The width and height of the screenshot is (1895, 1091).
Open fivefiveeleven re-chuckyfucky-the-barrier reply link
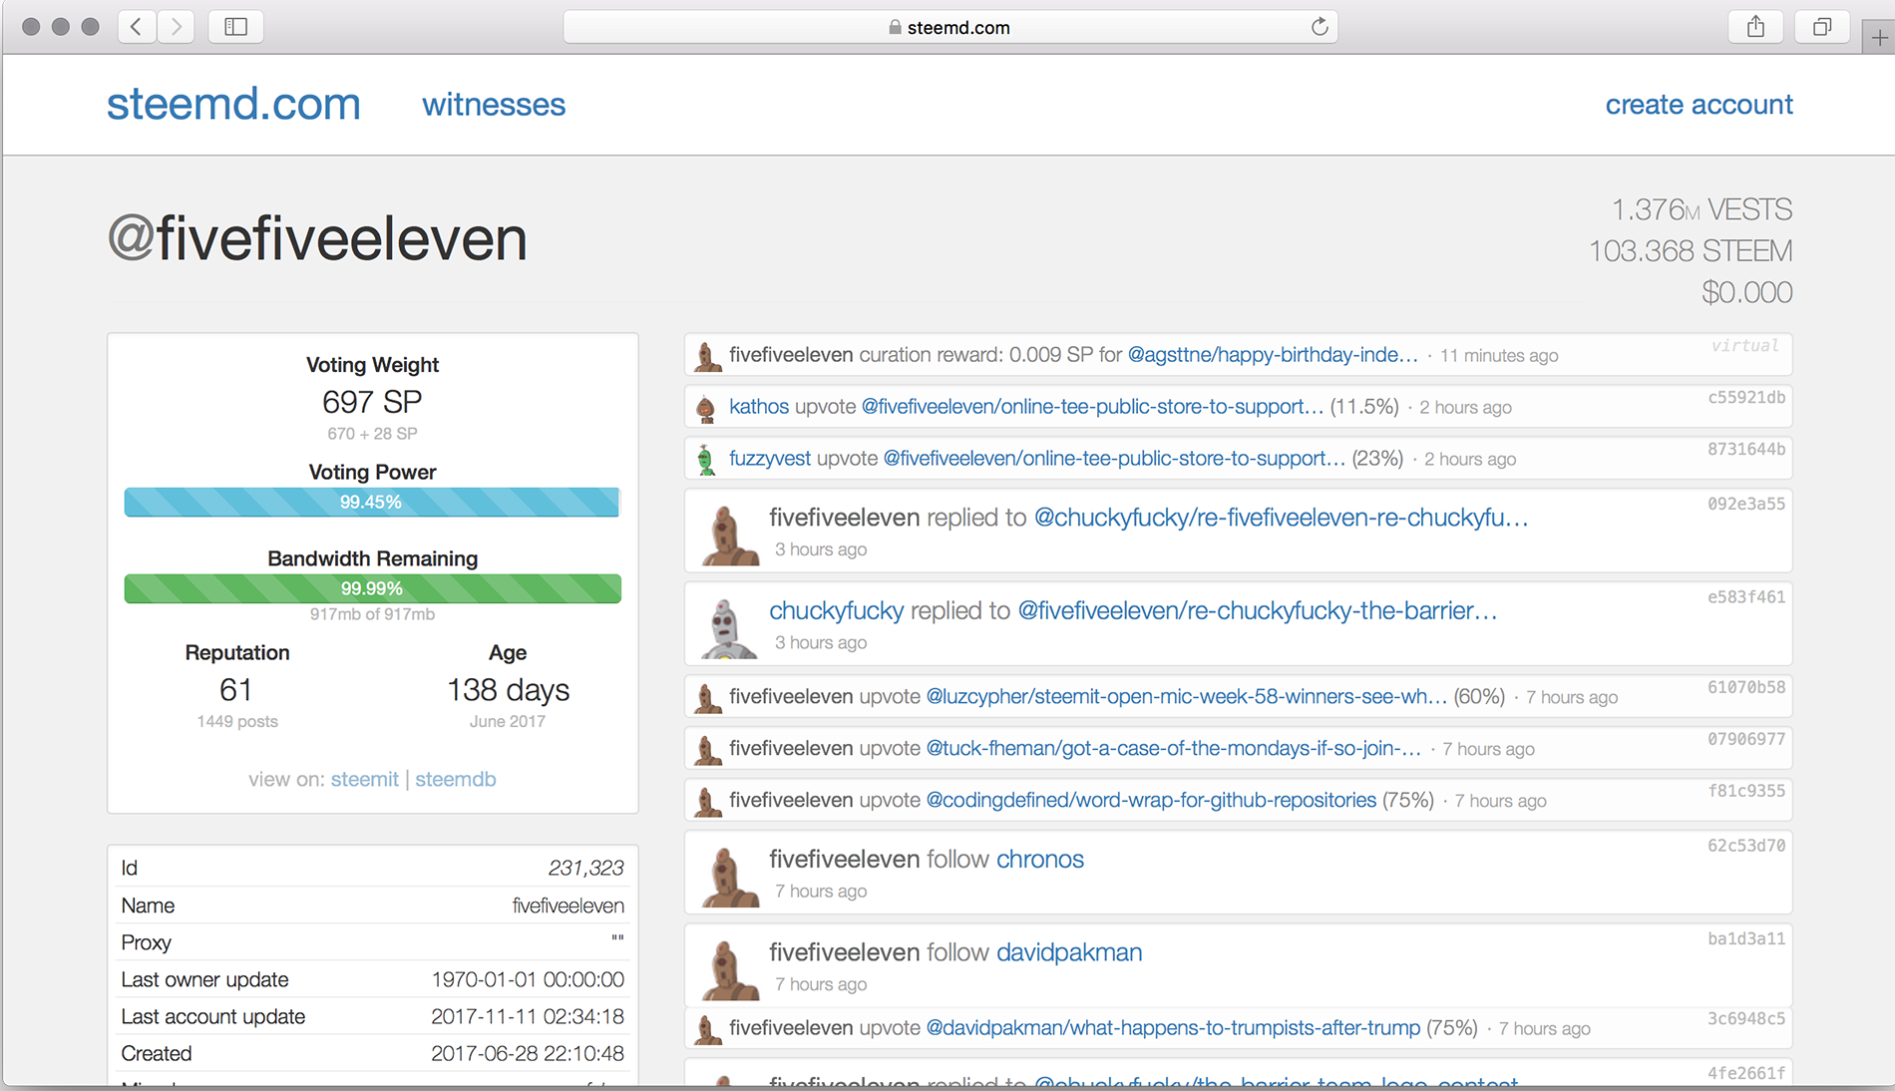[1257, 610]
